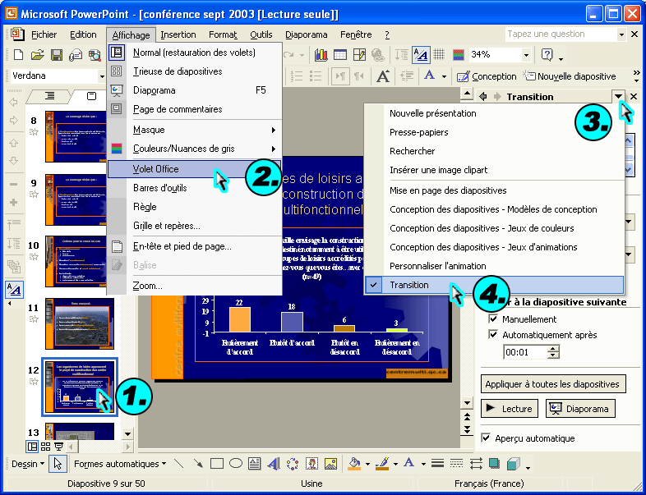Click the New document icon

click(18, 54)
